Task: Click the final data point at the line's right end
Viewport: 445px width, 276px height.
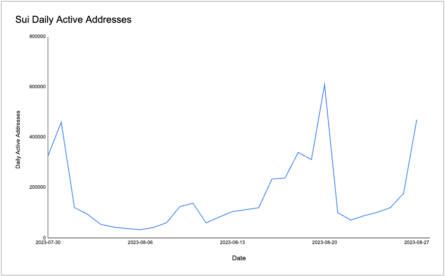Action: tap(417, 120)
